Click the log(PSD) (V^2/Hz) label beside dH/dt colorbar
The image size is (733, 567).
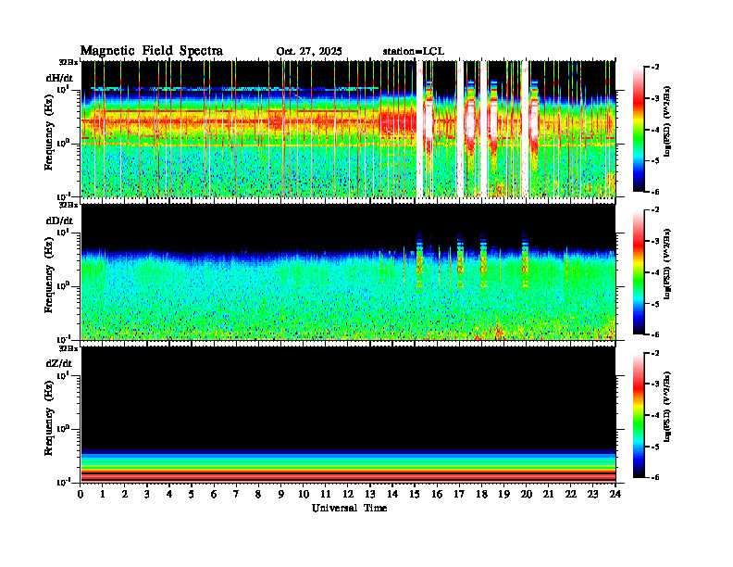tap(666, 121)
